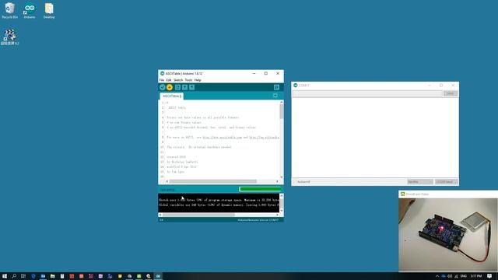Click the clock in the system tray
Screen dimensions: 498x280
click(476, 276)
